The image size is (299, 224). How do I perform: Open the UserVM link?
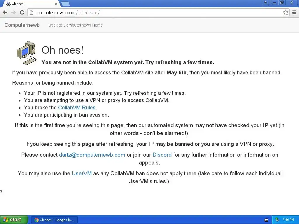pos(82,174)
